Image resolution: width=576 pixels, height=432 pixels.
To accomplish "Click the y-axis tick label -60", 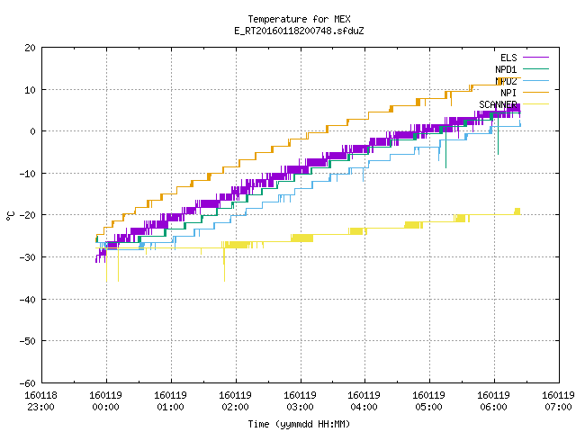I will pyautogui.click(x=27, y=383).
